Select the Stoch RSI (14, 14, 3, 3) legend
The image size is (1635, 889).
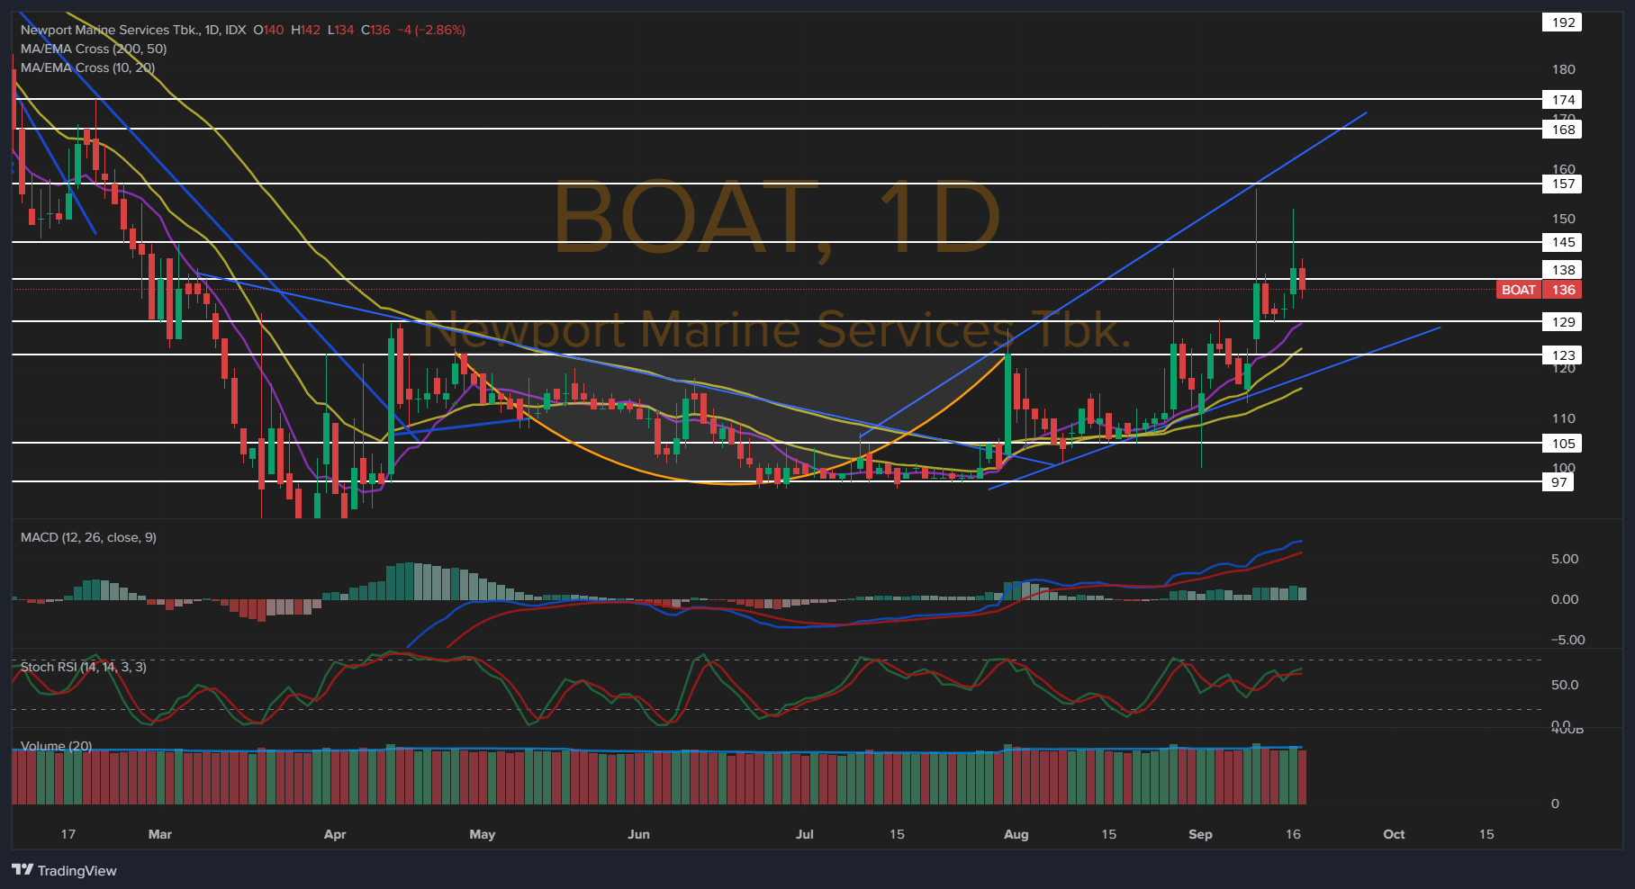[84, 667]
